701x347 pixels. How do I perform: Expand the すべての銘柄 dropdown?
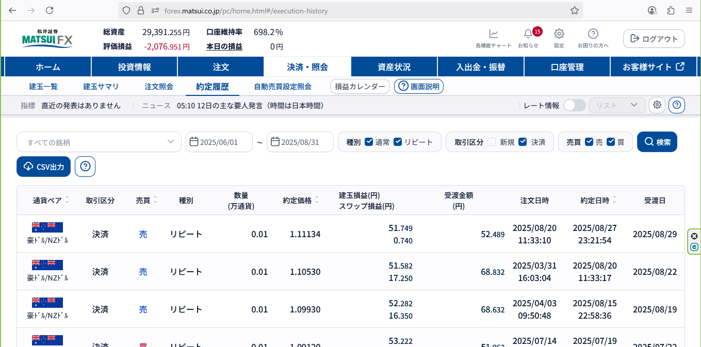pyautogui.click(x=99, y=142)
